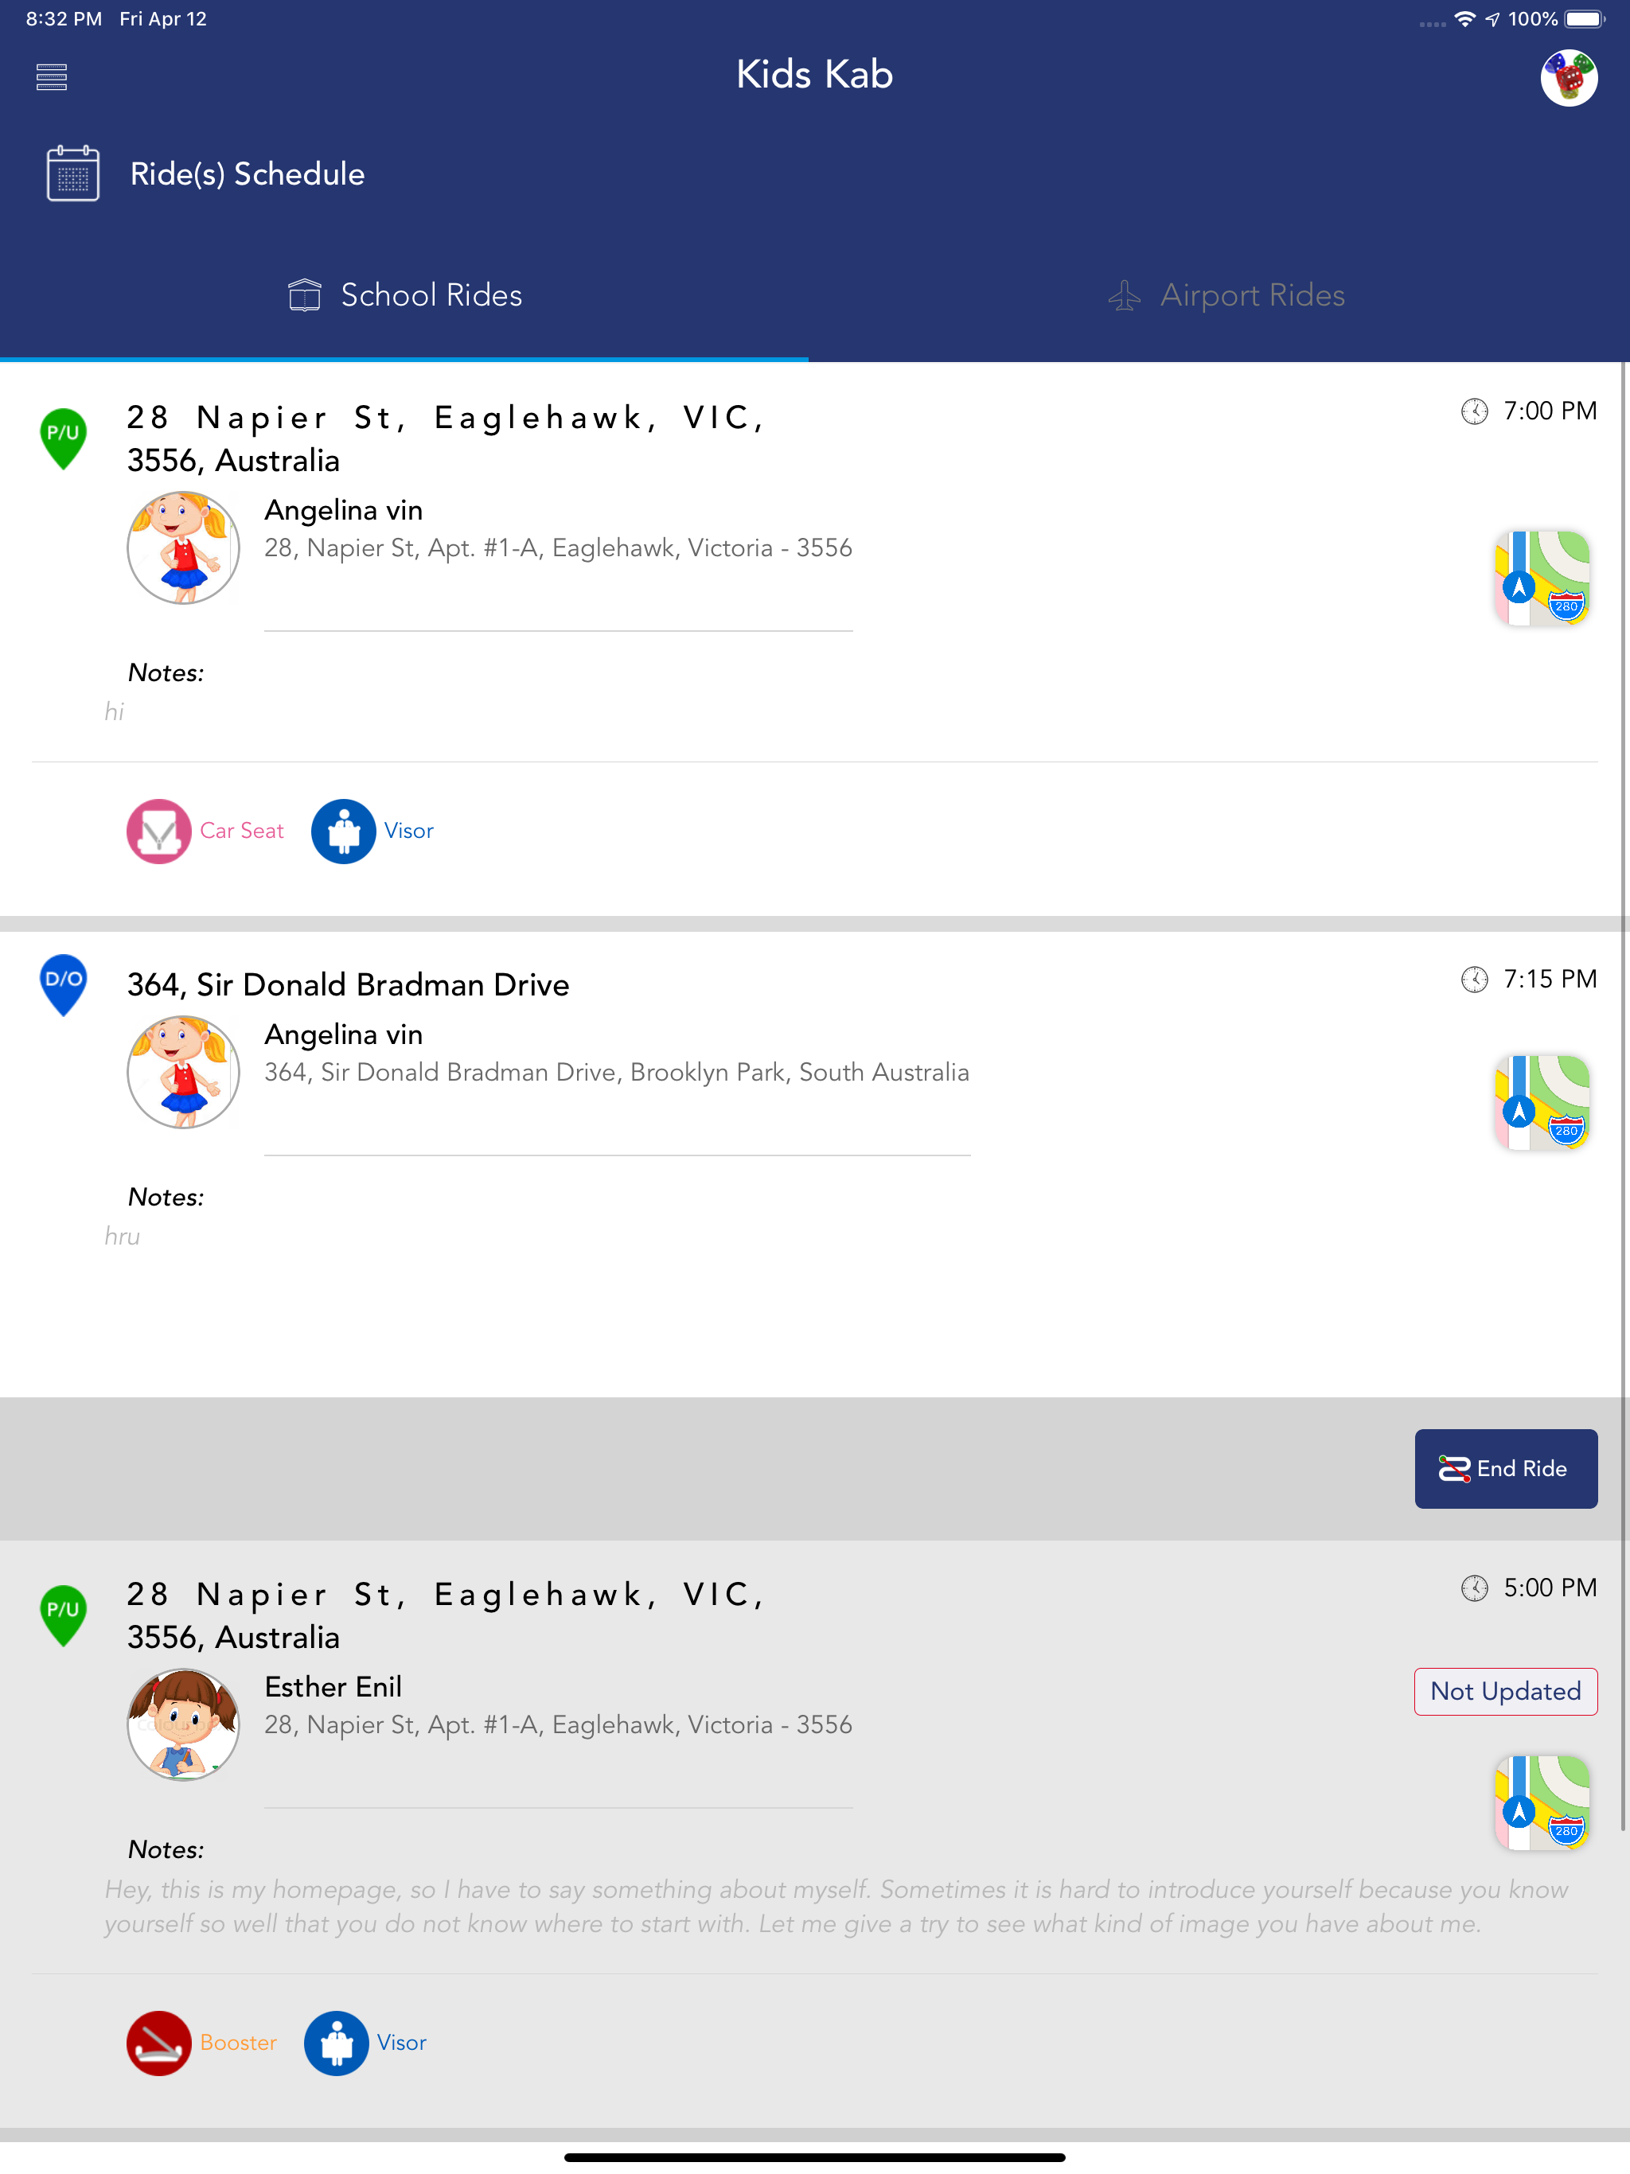Tap the note text 'hi'
Viewport: 1630px width, 2174px height.
pos(114,711)
